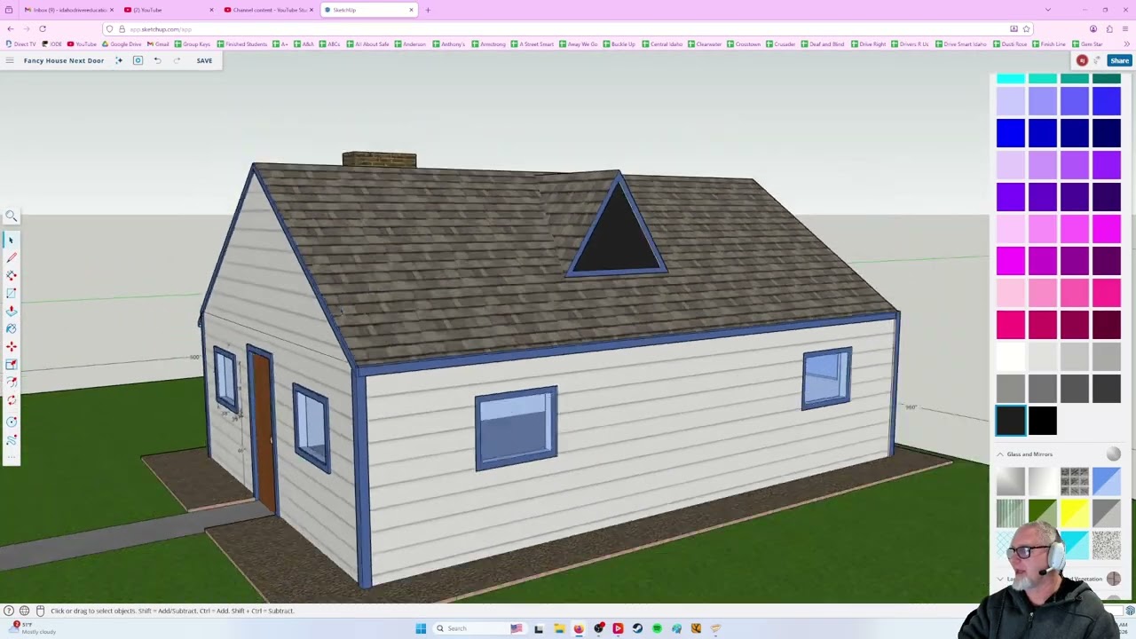Open the SketchUp hamburger menu
The width and height of the screenshot is (1136, 639).
[9, 60]
